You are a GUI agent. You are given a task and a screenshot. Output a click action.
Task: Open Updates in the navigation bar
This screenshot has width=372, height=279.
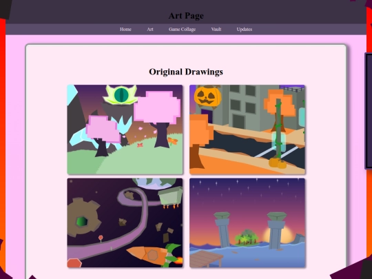click(x=245, y=29)
